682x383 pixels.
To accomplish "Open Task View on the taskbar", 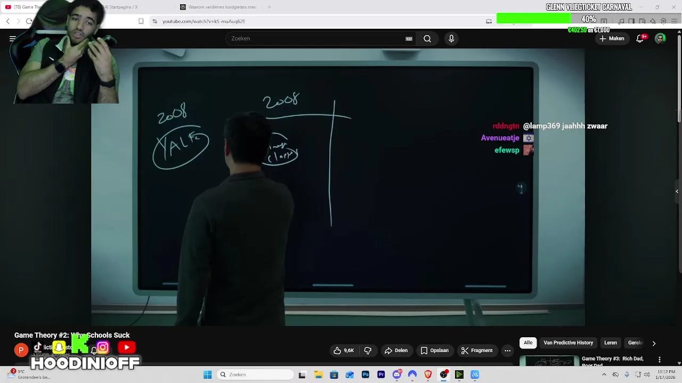I will coord(302,374).
